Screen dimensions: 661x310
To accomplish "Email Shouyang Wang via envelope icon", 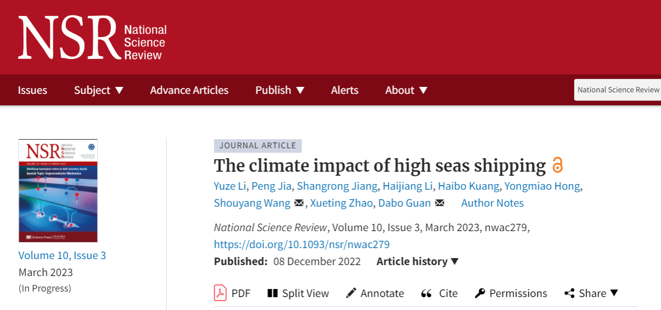I will (299, 203).
